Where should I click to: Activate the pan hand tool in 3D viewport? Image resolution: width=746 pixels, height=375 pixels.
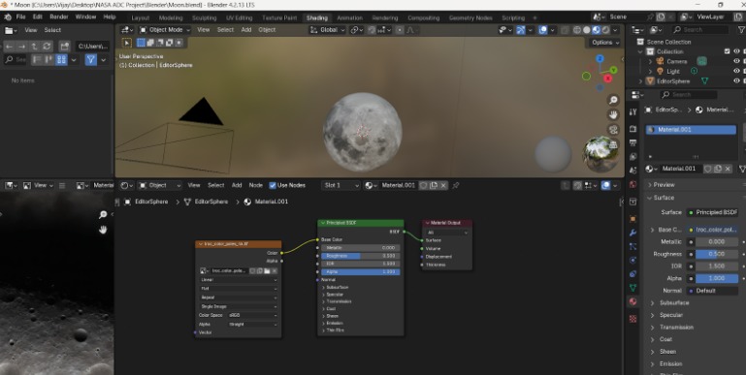(x=613, y=114)
